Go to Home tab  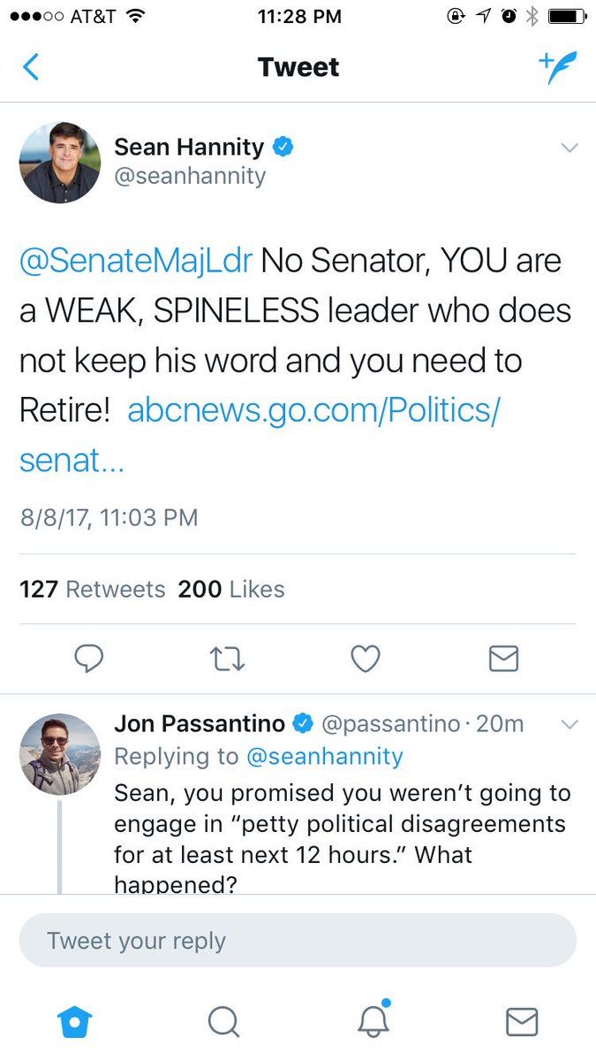click(74, 1022)
